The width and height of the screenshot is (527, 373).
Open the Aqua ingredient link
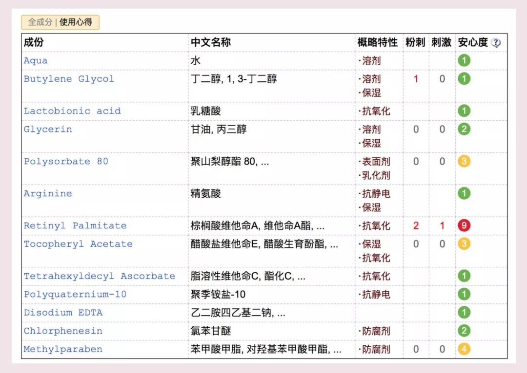pyautogui.click(x=35, y=60)
